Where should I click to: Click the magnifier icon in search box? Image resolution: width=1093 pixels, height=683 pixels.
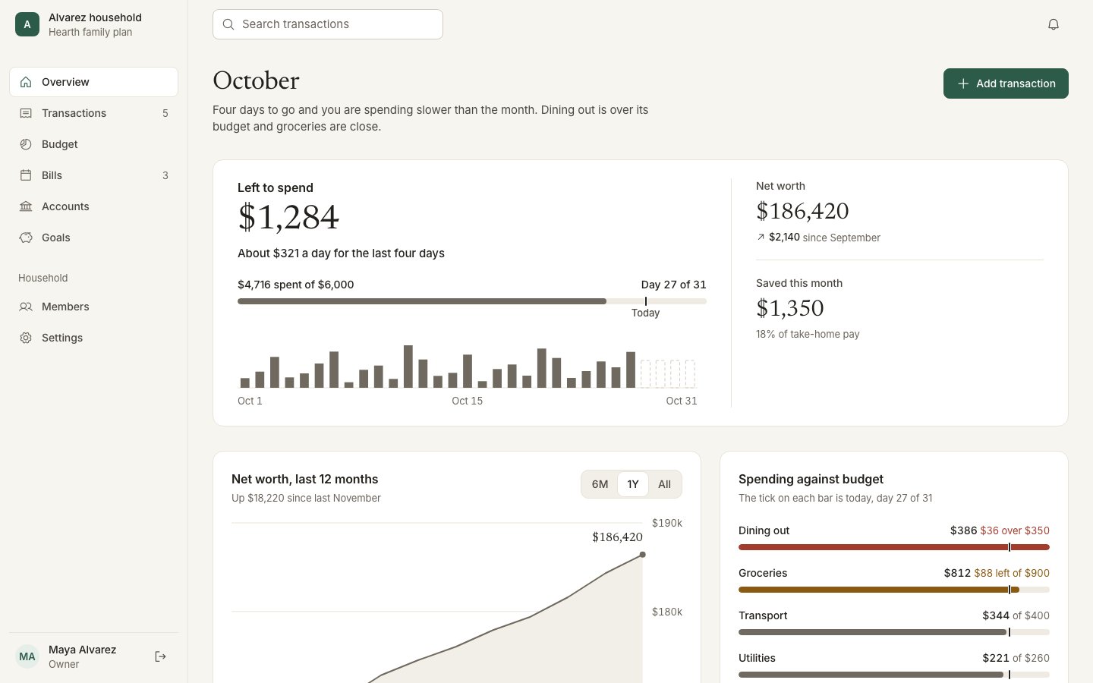click(x=228, y=24)
